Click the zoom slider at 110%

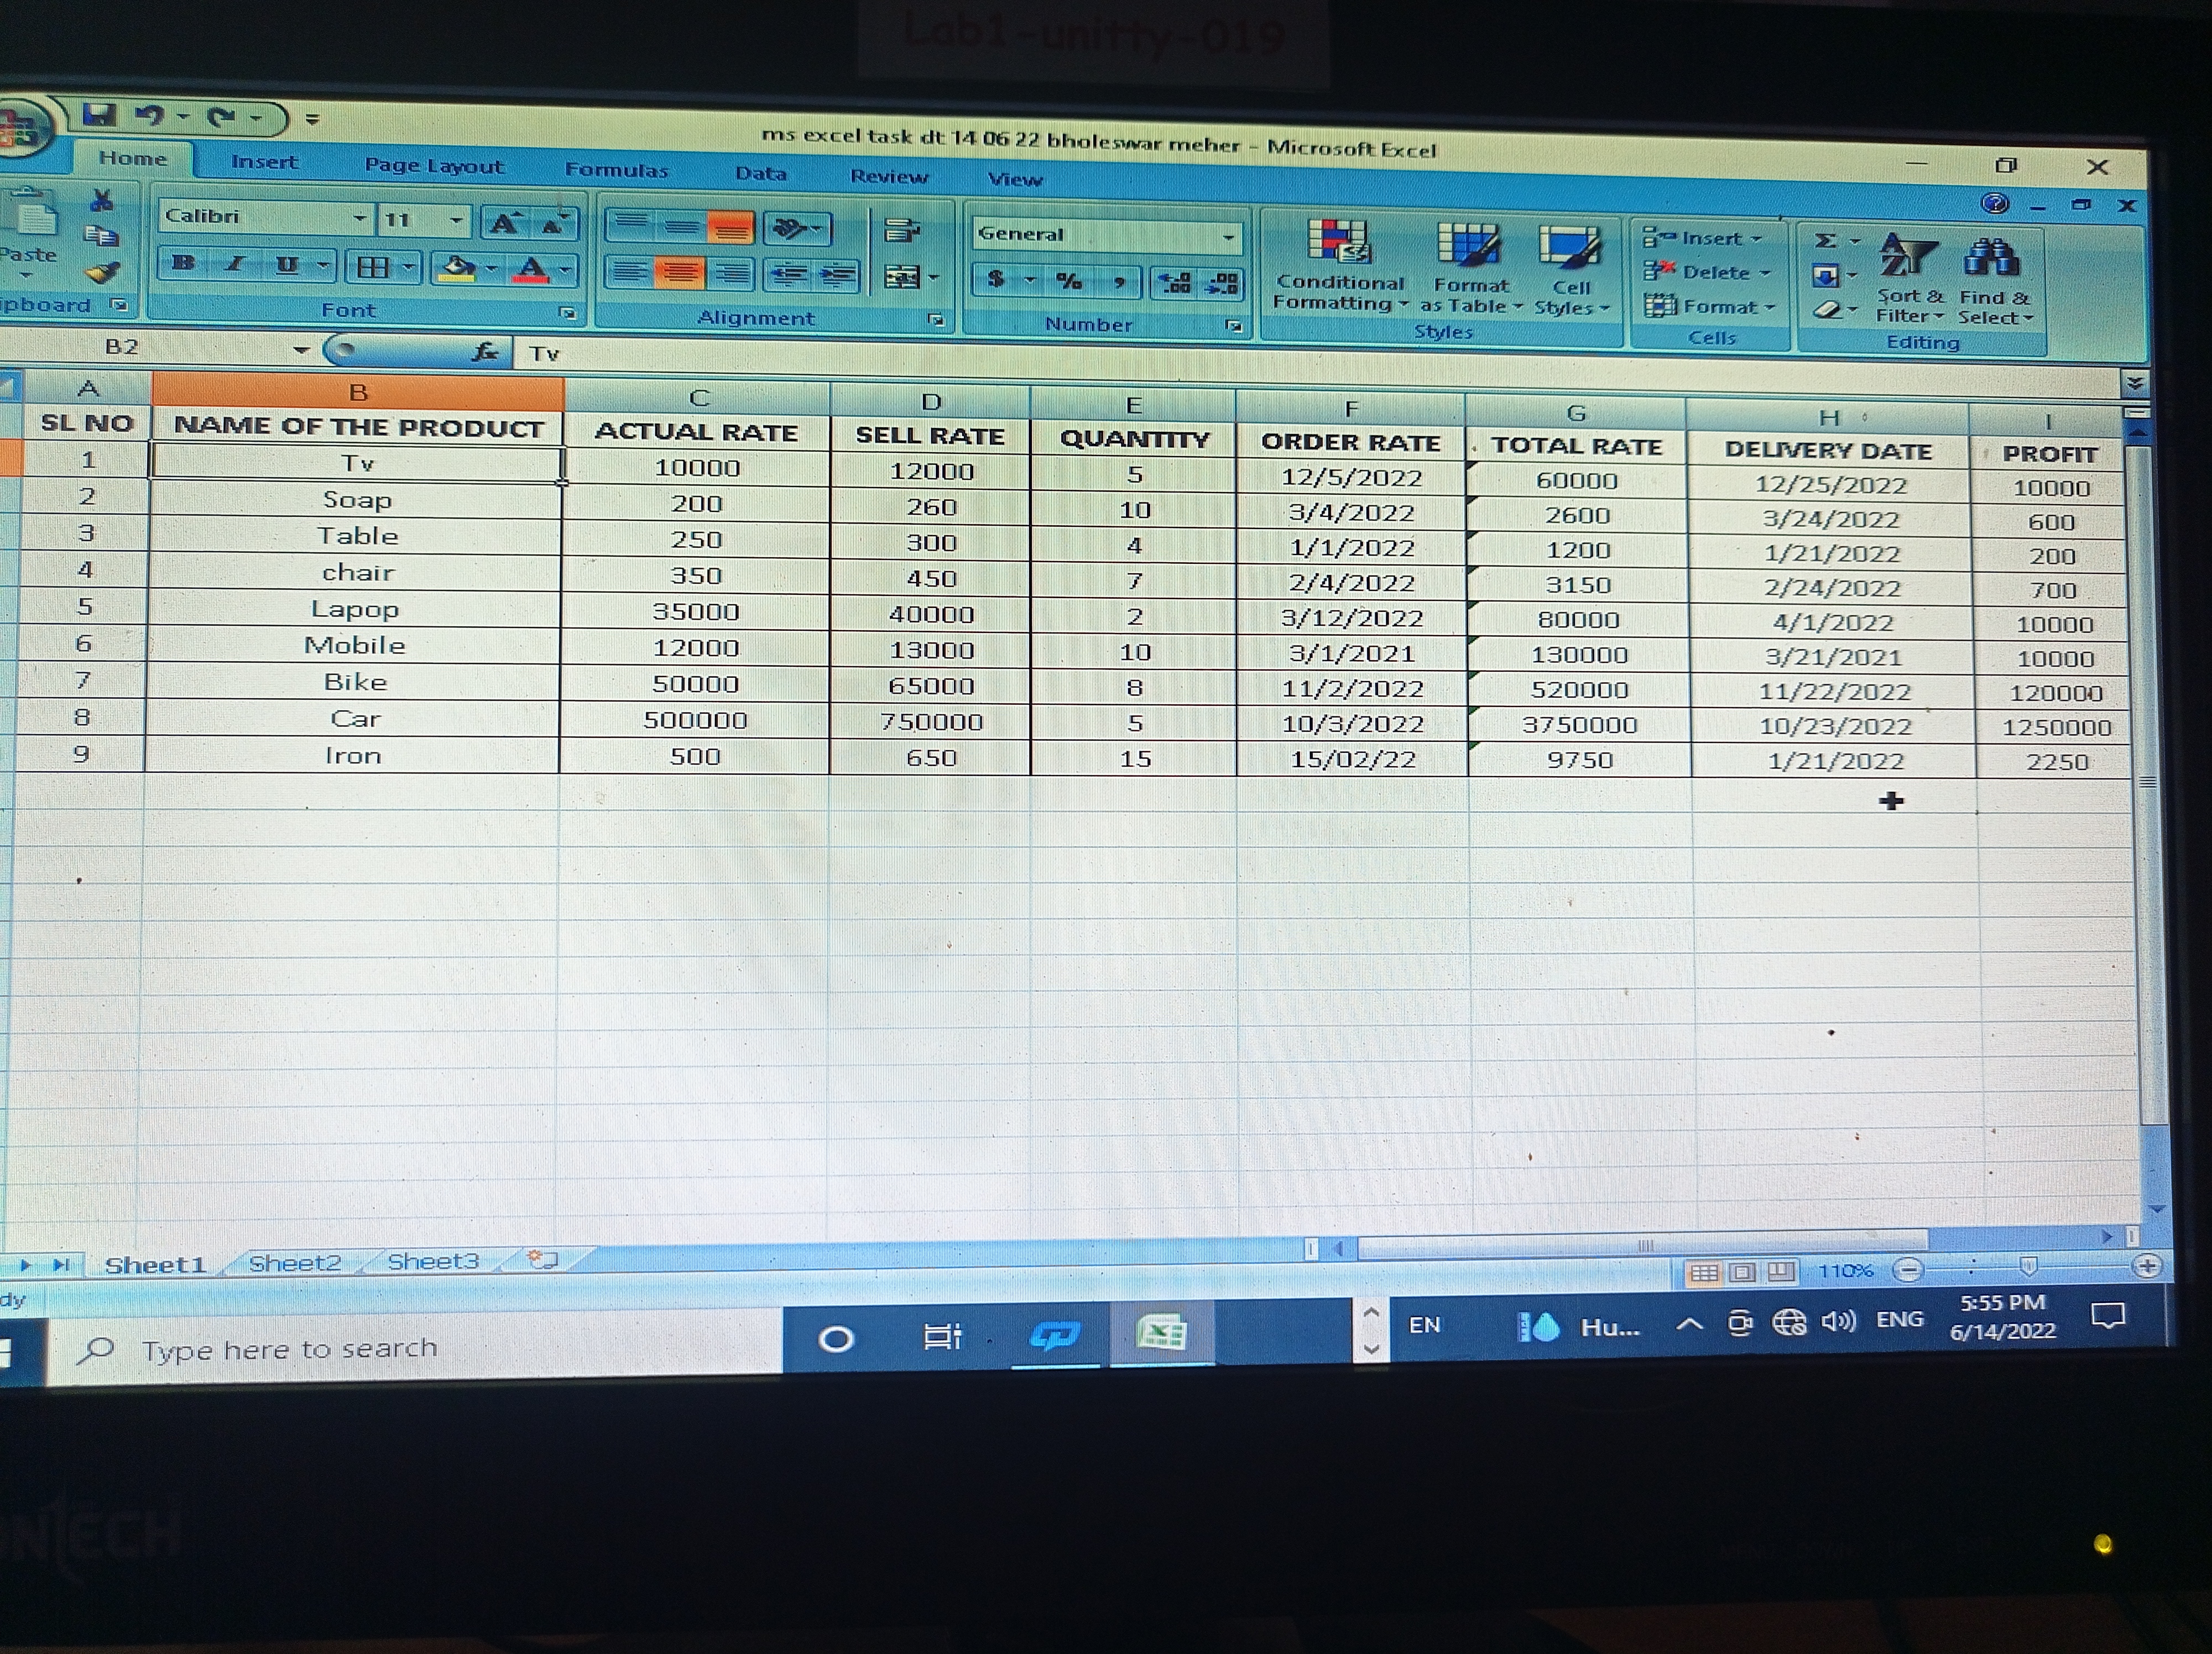click(x=2028, y=1267)
